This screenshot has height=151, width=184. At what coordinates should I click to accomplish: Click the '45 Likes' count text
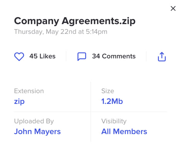(42, 56)
